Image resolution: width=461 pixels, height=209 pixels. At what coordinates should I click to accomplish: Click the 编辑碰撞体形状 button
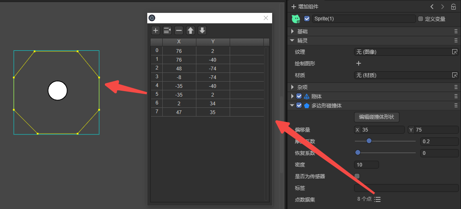click(377, 117)
